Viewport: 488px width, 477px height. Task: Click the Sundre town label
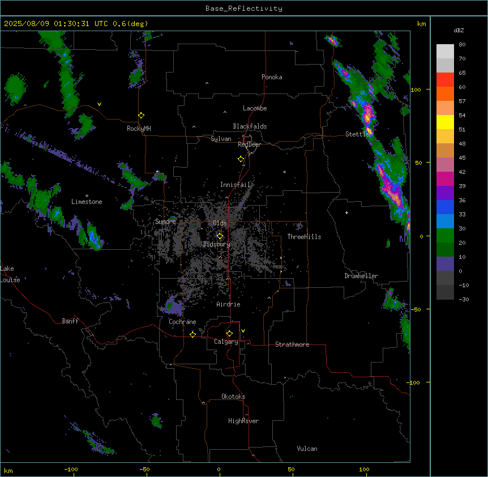[165, 222]
